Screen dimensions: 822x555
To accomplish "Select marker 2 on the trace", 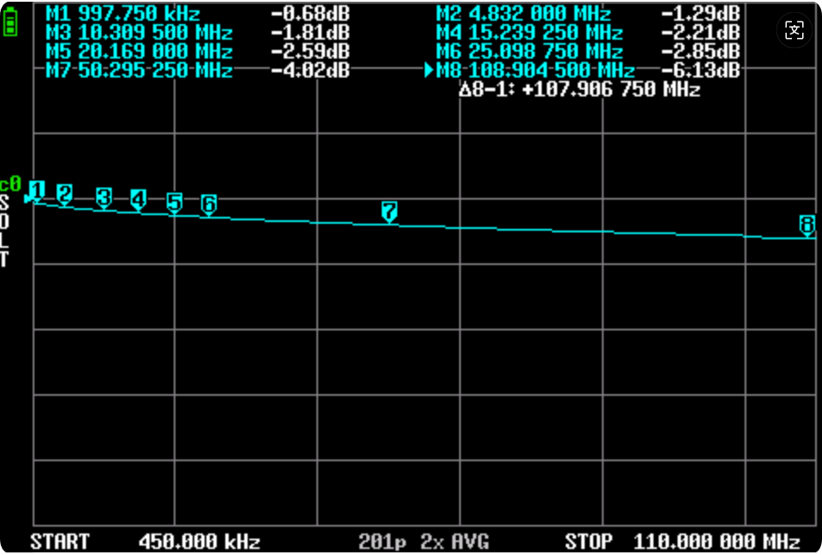I will coord(64,194).
